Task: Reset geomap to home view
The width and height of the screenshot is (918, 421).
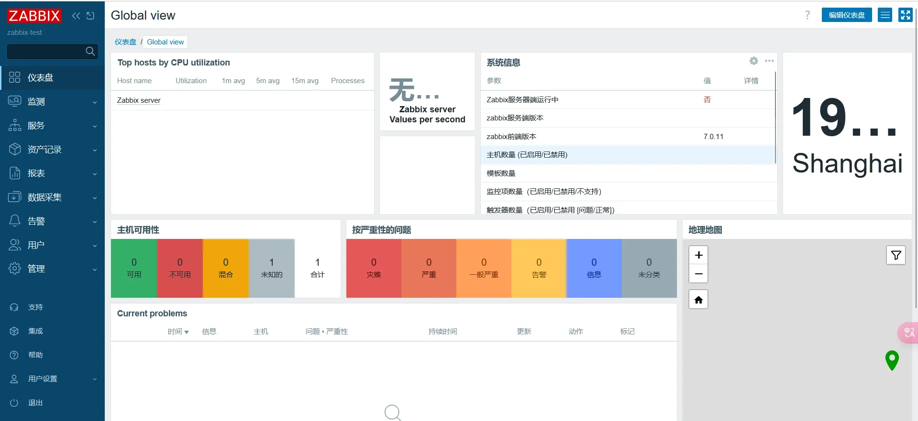Action: (x=698, y=300)
